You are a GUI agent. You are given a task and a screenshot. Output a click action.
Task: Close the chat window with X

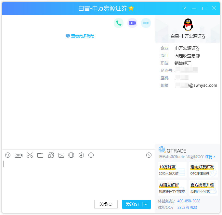pos(214,8)
